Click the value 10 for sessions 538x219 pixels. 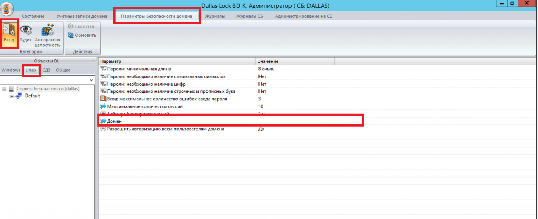261,107
